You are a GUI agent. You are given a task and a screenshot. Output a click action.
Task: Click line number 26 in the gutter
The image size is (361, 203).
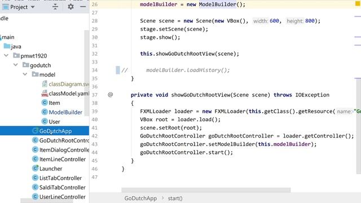[x=95, y=5]
